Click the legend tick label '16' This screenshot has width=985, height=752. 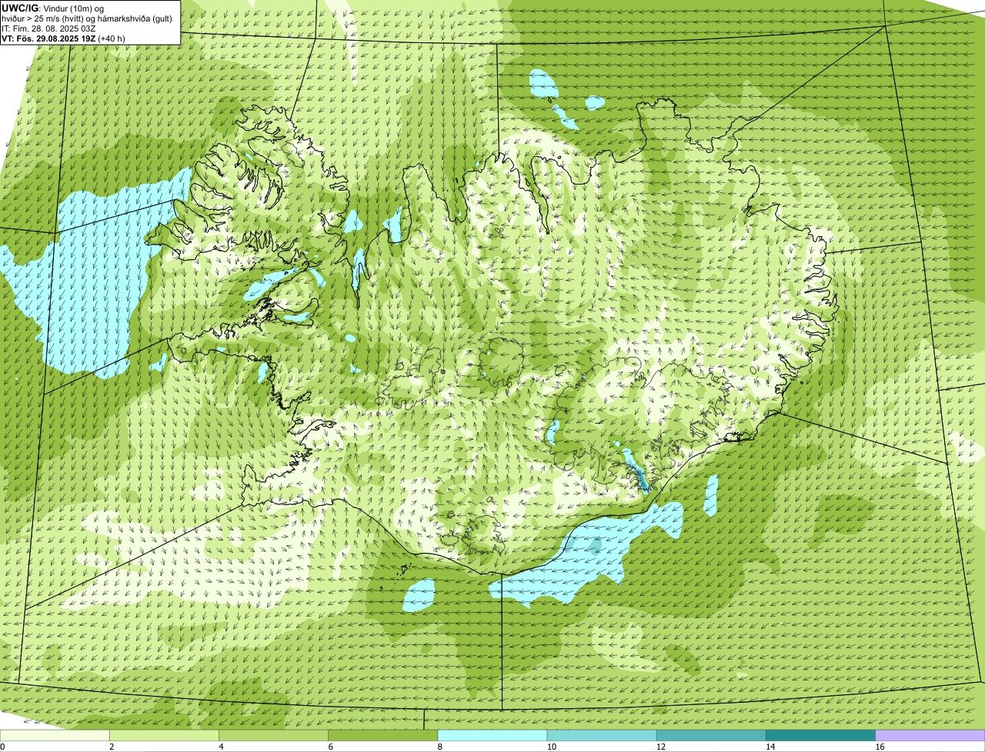[x=880, y=747]
